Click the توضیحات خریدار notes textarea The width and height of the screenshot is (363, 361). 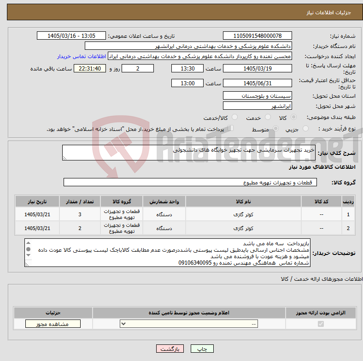pos(167,253)
